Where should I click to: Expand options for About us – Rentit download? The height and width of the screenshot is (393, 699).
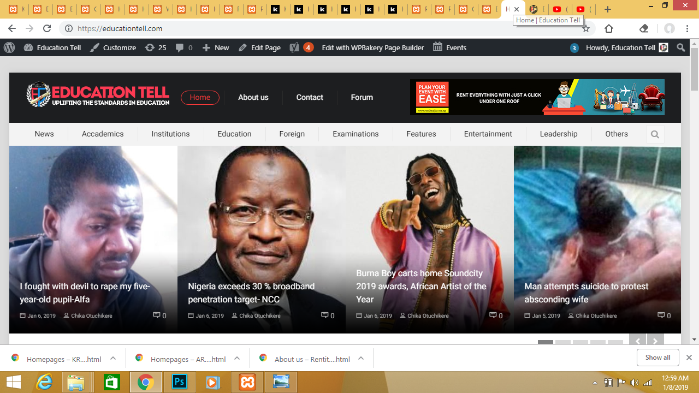pos(361,359)
